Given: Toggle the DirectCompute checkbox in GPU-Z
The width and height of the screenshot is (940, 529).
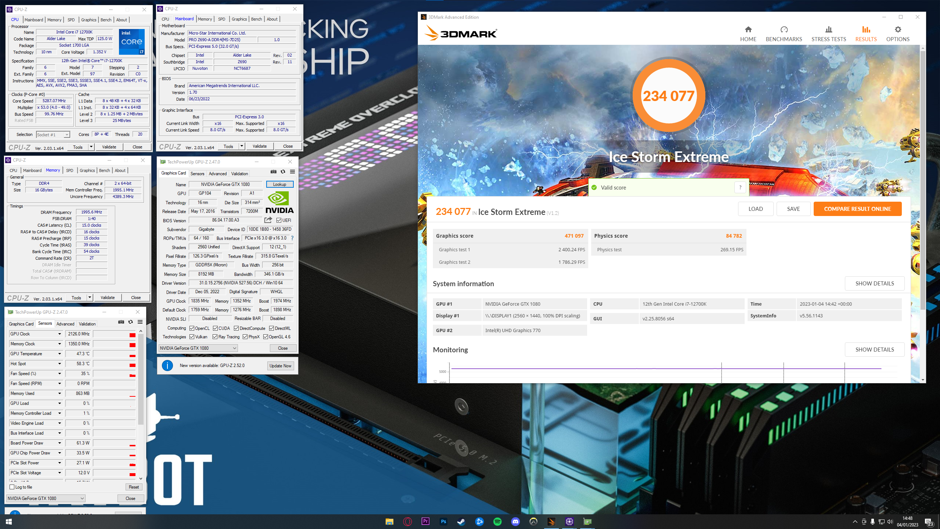Looking at the screenshot, I should pos(236,328).
